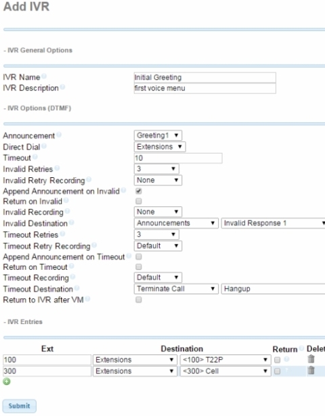Viewport: 325px width, 416px height.
Task: Show help tooltip for Announcement
Action: tap(59, 135)
